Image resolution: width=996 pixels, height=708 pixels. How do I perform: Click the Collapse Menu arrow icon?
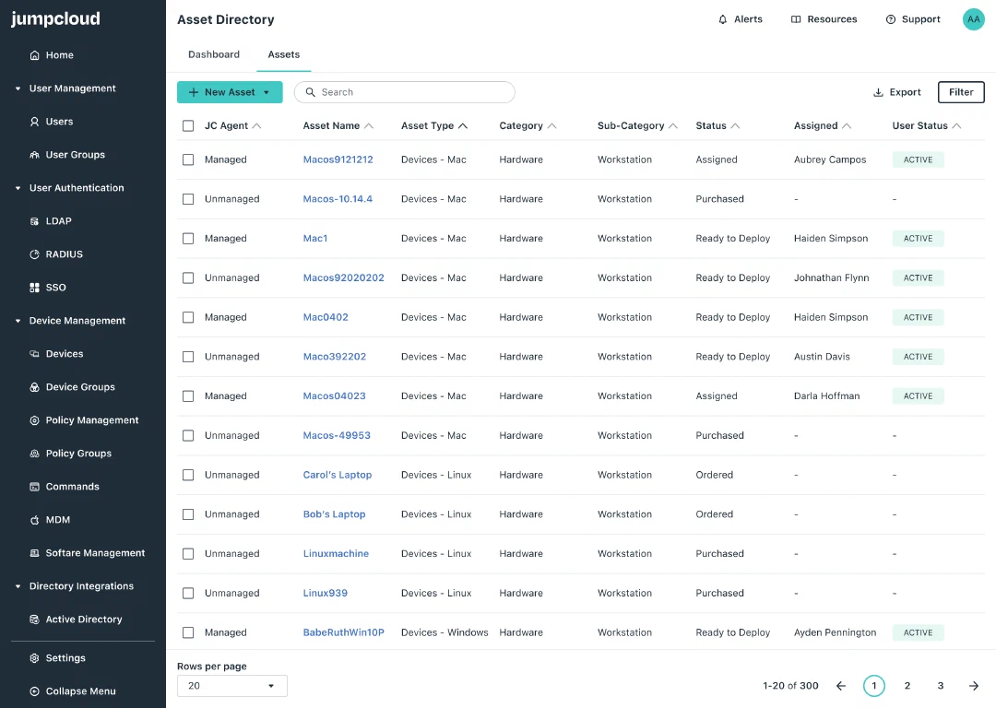pos(34,690)
